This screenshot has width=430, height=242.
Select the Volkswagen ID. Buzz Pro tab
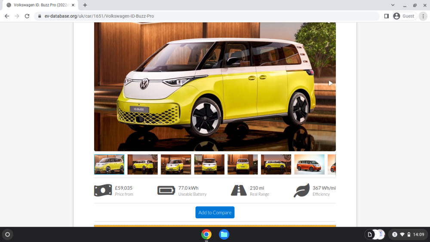tap(40, 5)
